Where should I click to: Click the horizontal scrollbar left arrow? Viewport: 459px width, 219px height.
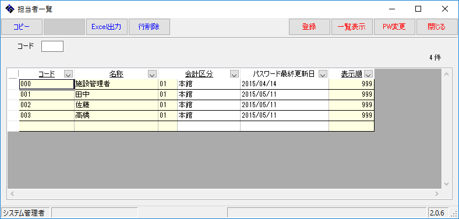click(12, 193)
